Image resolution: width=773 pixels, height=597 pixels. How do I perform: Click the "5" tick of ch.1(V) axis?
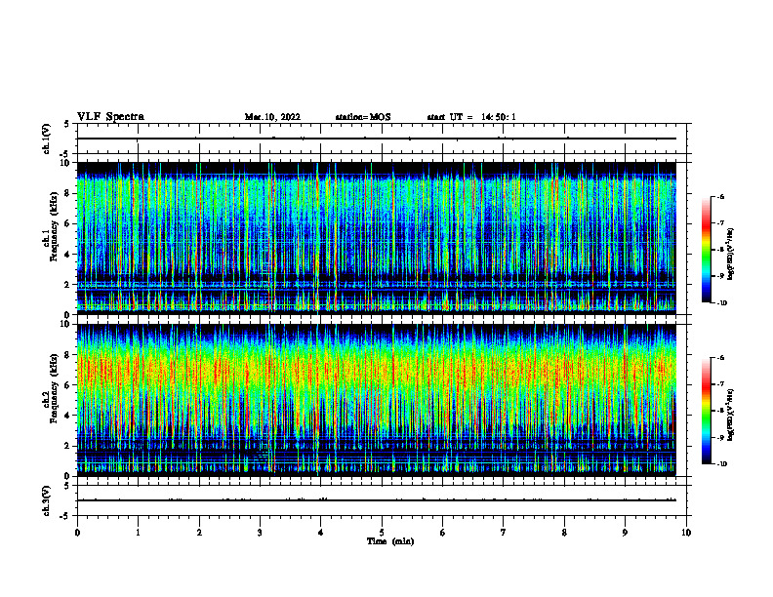(68, 124)
